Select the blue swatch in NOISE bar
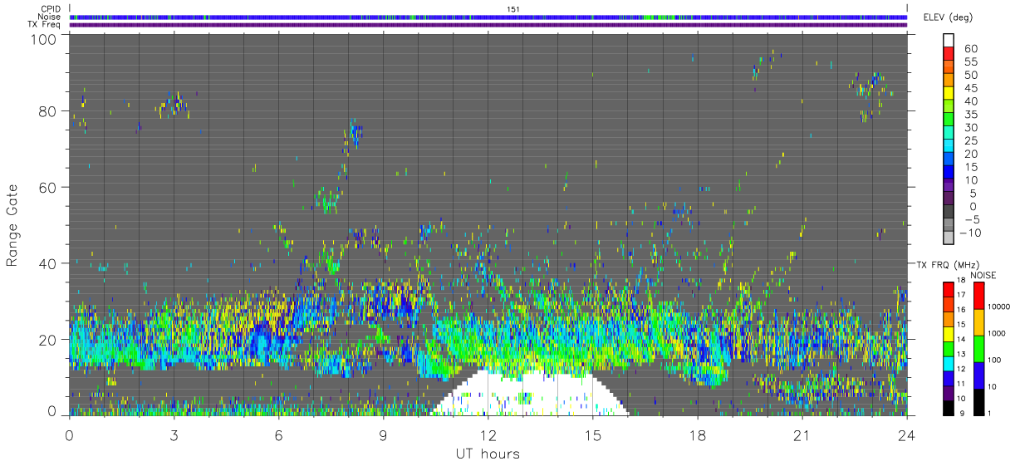This screenshot has height=471, width=1020. 978,375
